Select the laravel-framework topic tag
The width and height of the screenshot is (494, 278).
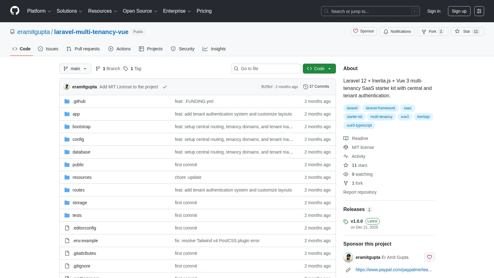point(380,108)
